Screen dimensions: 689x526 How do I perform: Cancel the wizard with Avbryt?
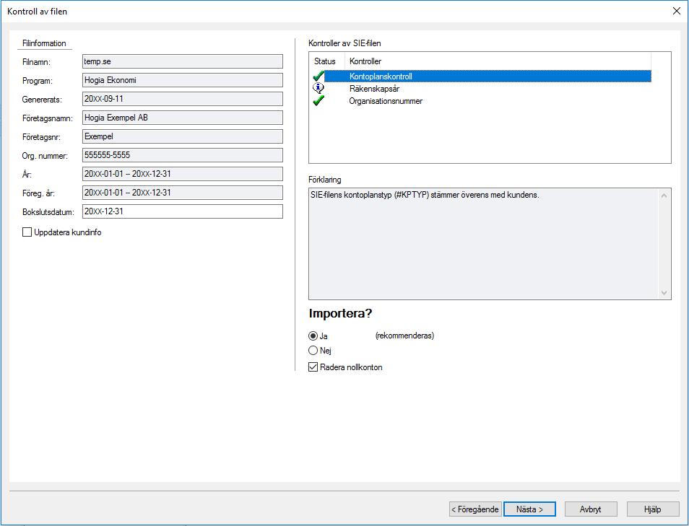click(x=591, y=509)
